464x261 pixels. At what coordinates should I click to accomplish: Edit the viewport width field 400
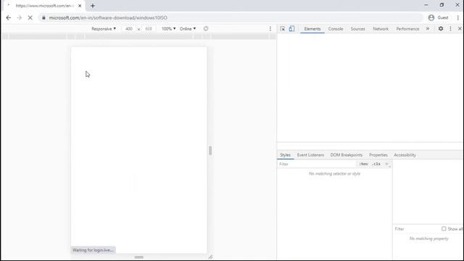129,29
